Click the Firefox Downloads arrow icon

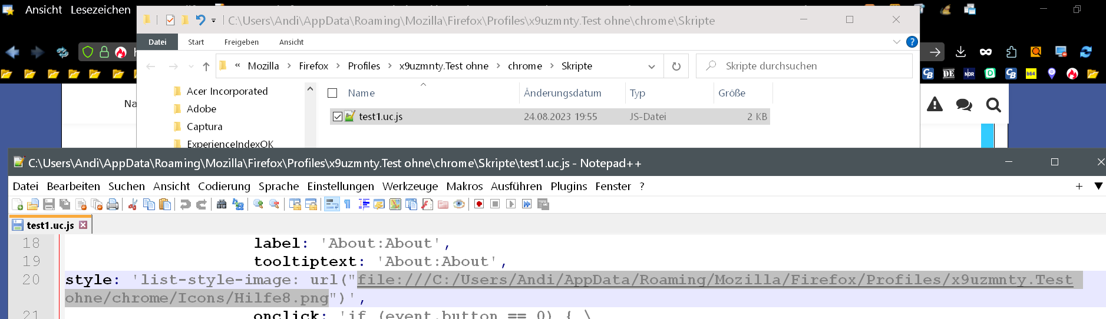[x=960, y=52]
